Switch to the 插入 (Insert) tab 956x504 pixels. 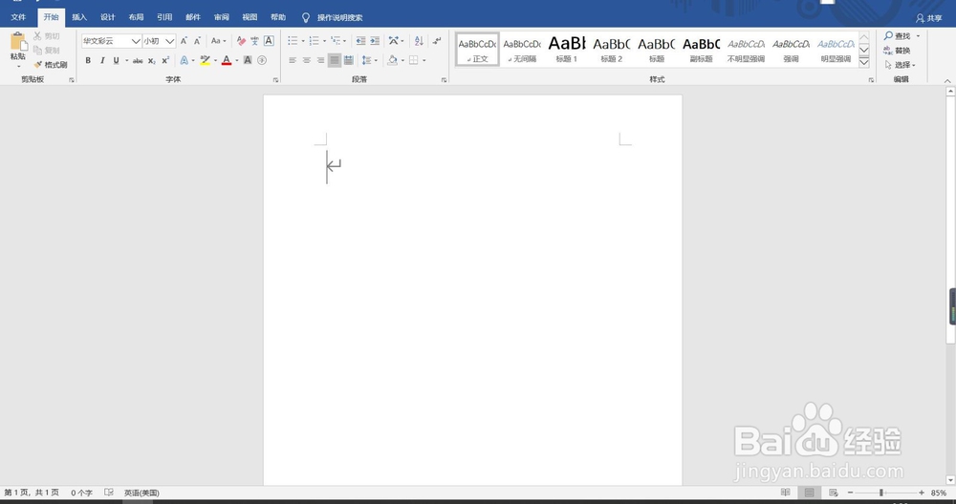point(79,17)
